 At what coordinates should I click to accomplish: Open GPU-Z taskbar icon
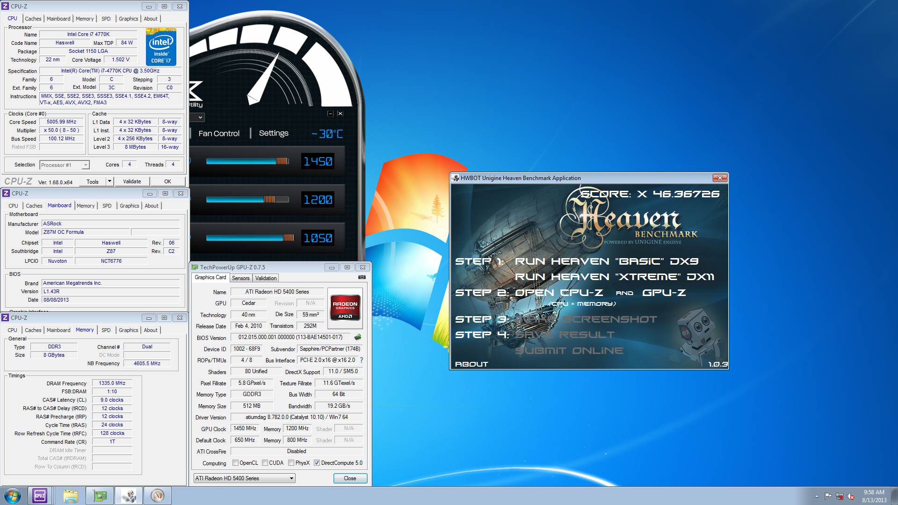[x=99, y=496]
